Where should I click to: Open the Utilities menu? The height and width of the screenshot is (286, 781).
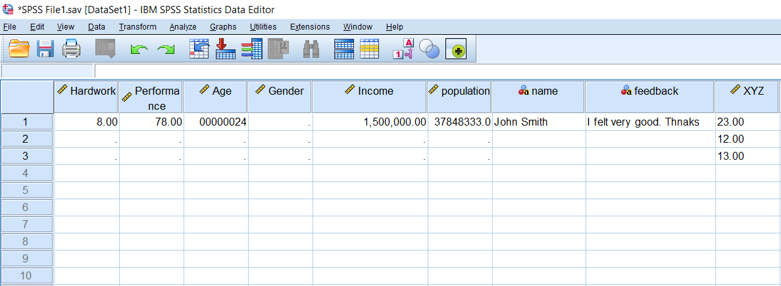tap(263, 27)
